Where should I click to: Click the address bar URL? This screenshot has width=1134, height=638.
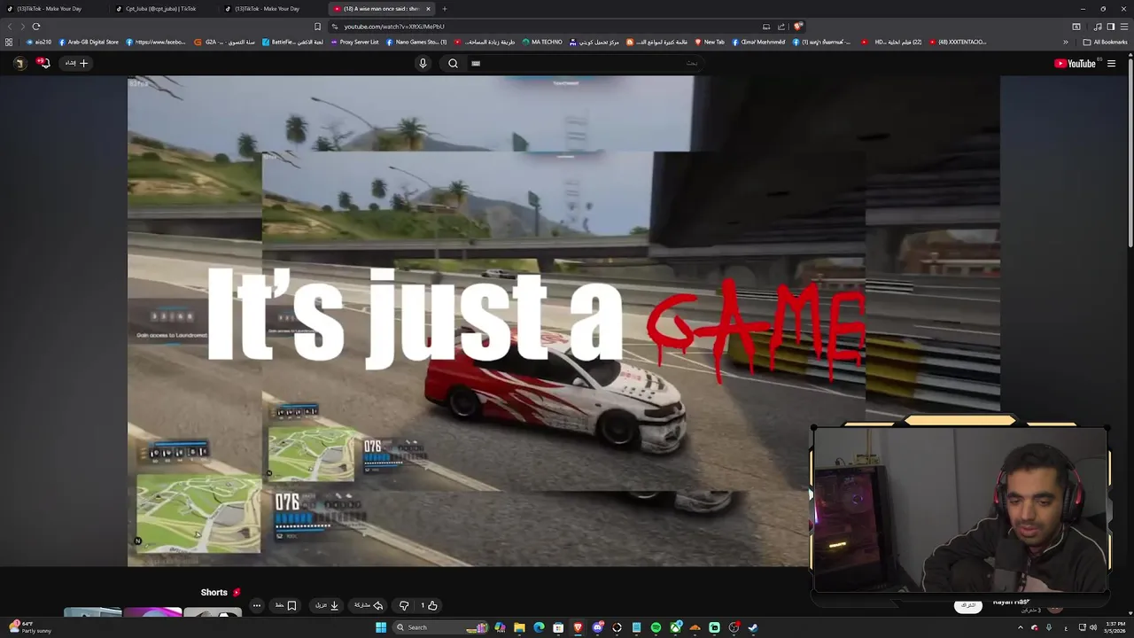point(394,27)
